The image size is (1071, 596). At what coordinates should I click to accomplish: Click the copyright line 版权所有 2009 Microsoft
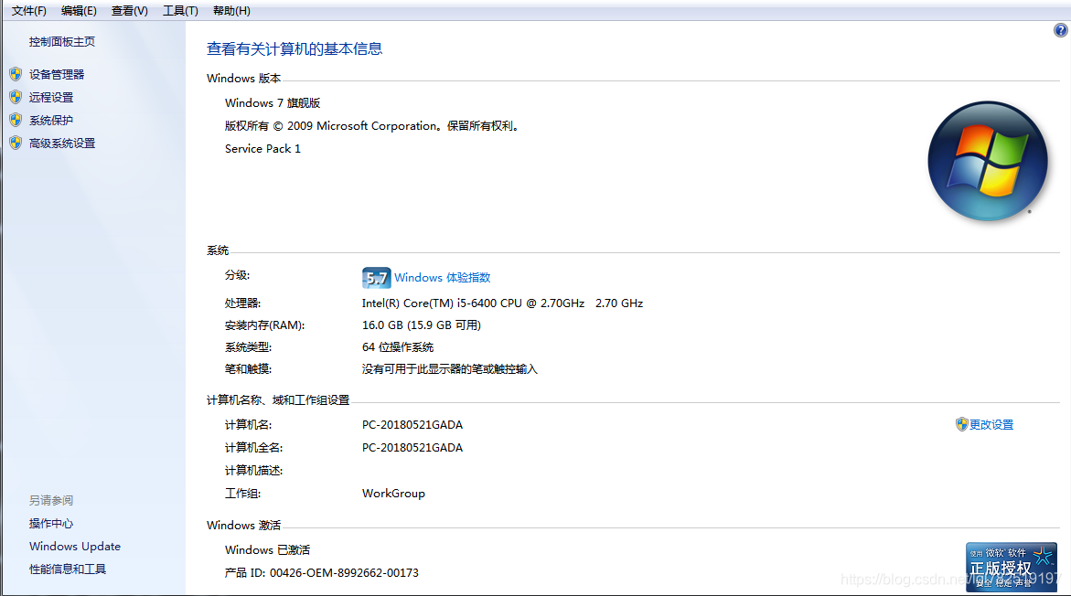coord(373,126)
